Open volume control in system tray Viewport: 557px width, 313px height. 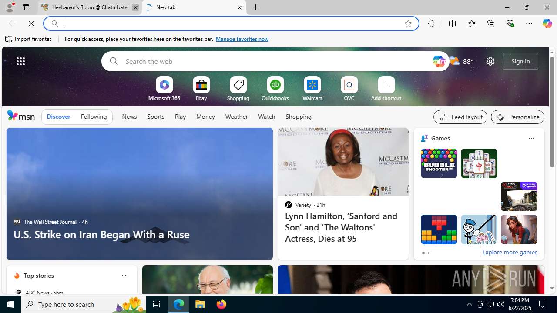pyautogui.click(x=501, y=304)
